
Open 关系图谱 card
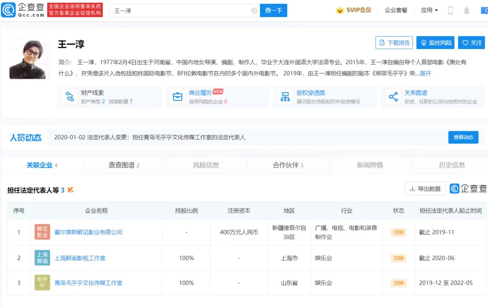tap(433, 97)
